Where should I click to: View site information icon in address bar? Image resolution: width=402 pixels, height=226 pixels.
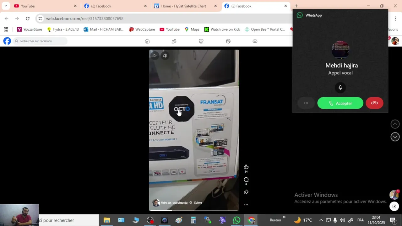(x=40, y=19)
